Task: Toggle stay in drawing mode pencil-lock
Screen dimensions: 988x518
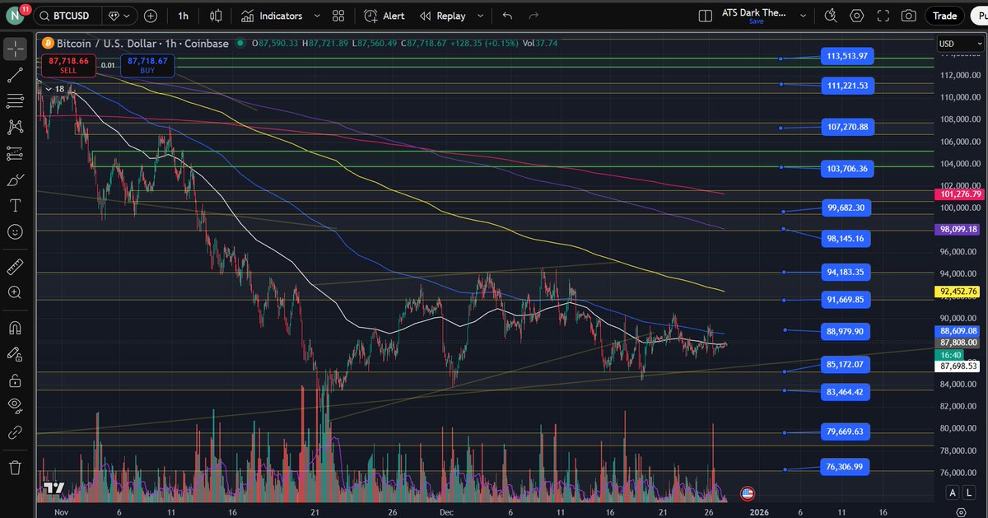Action: 15,354
